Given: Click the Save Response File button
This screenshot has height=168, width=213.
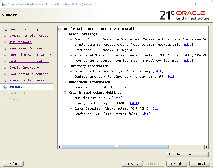Looking at the screenshot, I should 187,154.
